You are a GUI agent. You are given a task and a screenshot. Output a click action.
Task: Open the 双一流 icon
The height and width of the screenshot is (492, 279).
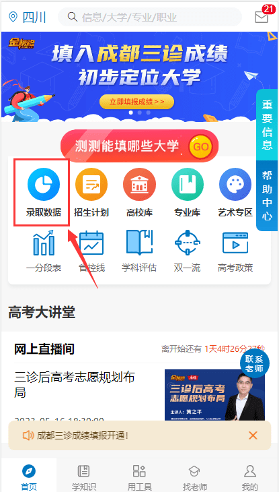pyautogui.click(x=188, y=243)
